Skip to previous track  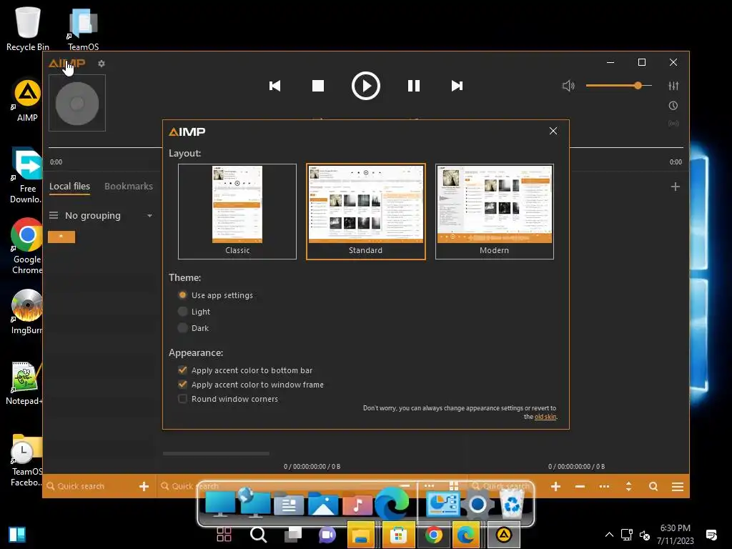pos(275,86)
